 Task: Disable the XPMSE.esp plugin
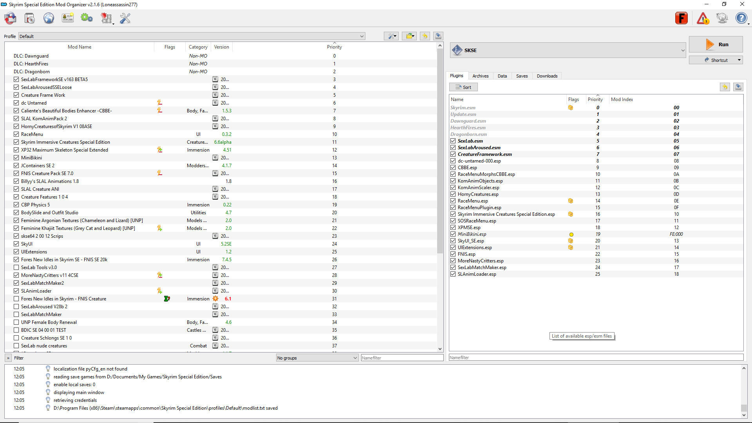(453, 228)
